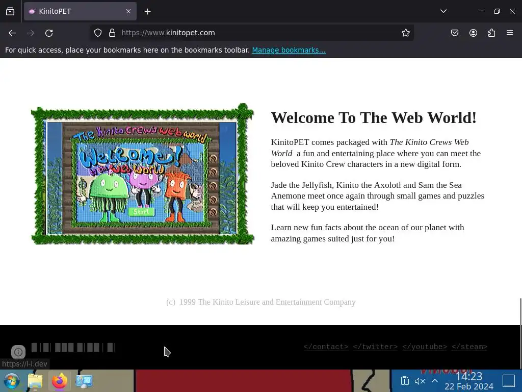Reload the current page
Screen dimensions: 522x392
pyautogui.click(x=49, y=33)
